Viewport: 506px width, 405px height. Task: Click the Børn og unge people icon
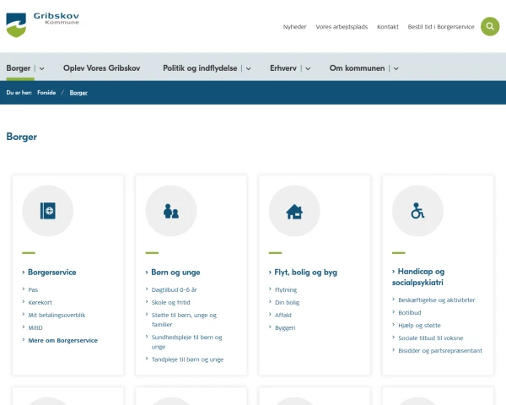171,211
